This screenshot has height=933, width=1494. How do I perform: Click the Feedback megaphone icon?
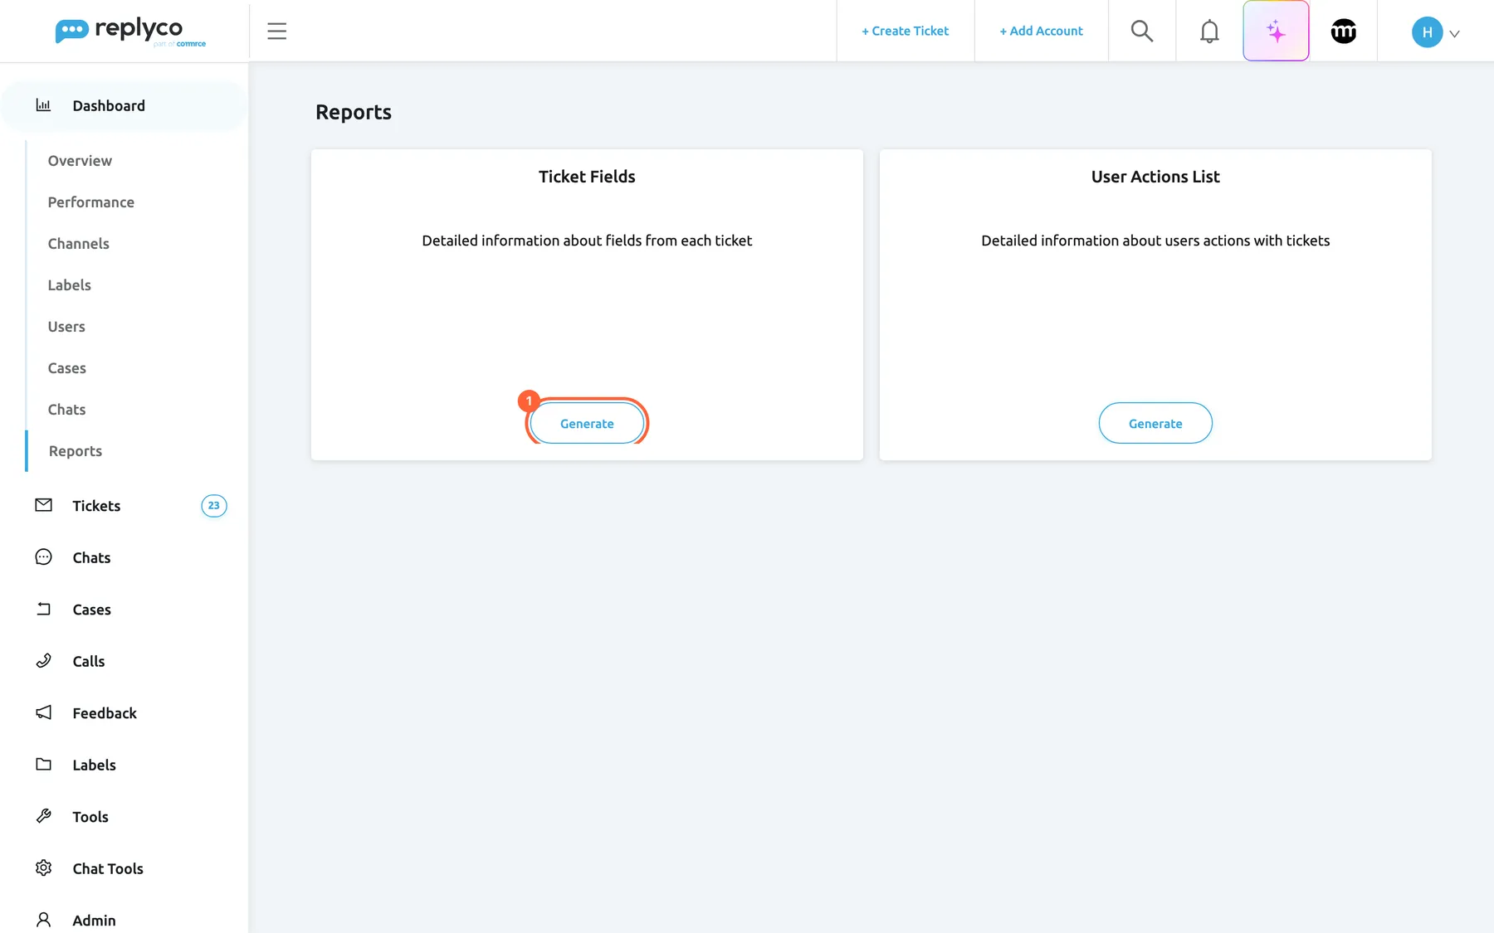point(44,712)
